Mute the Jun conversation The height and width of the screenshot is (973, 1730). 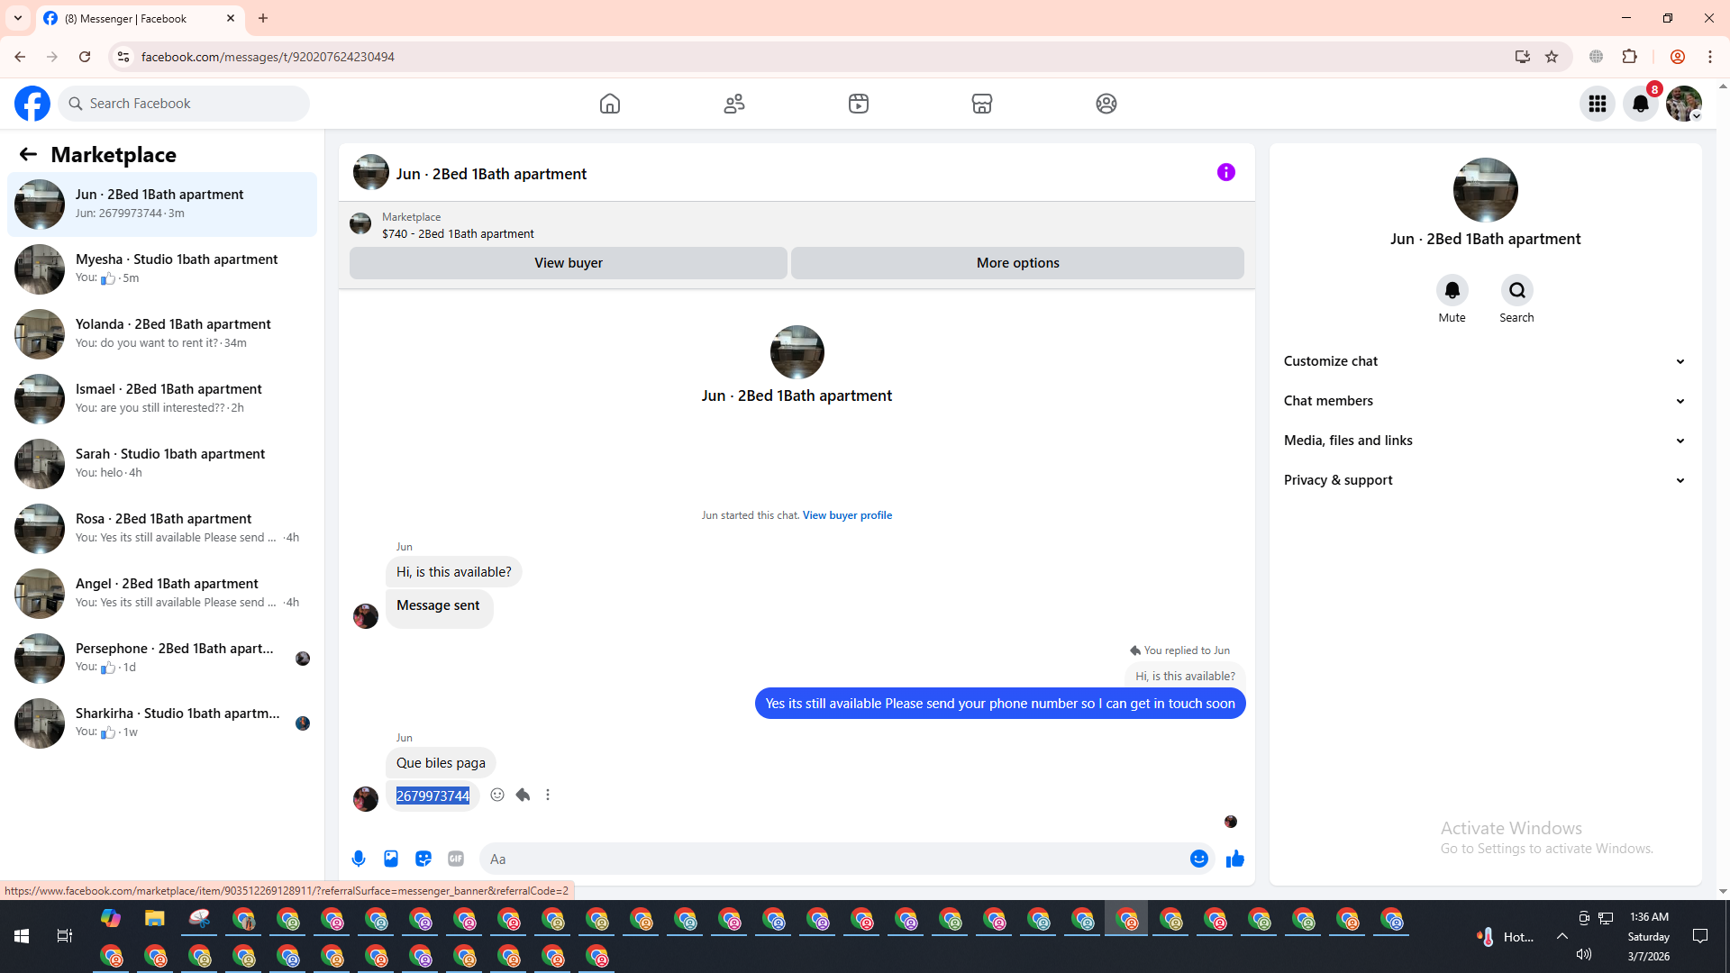point(1452,290)
